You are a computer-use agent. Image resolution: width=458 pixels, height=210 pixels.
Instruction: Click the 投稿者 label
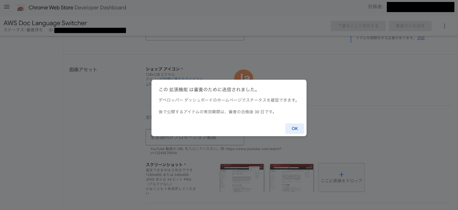[x=376, y=7]
